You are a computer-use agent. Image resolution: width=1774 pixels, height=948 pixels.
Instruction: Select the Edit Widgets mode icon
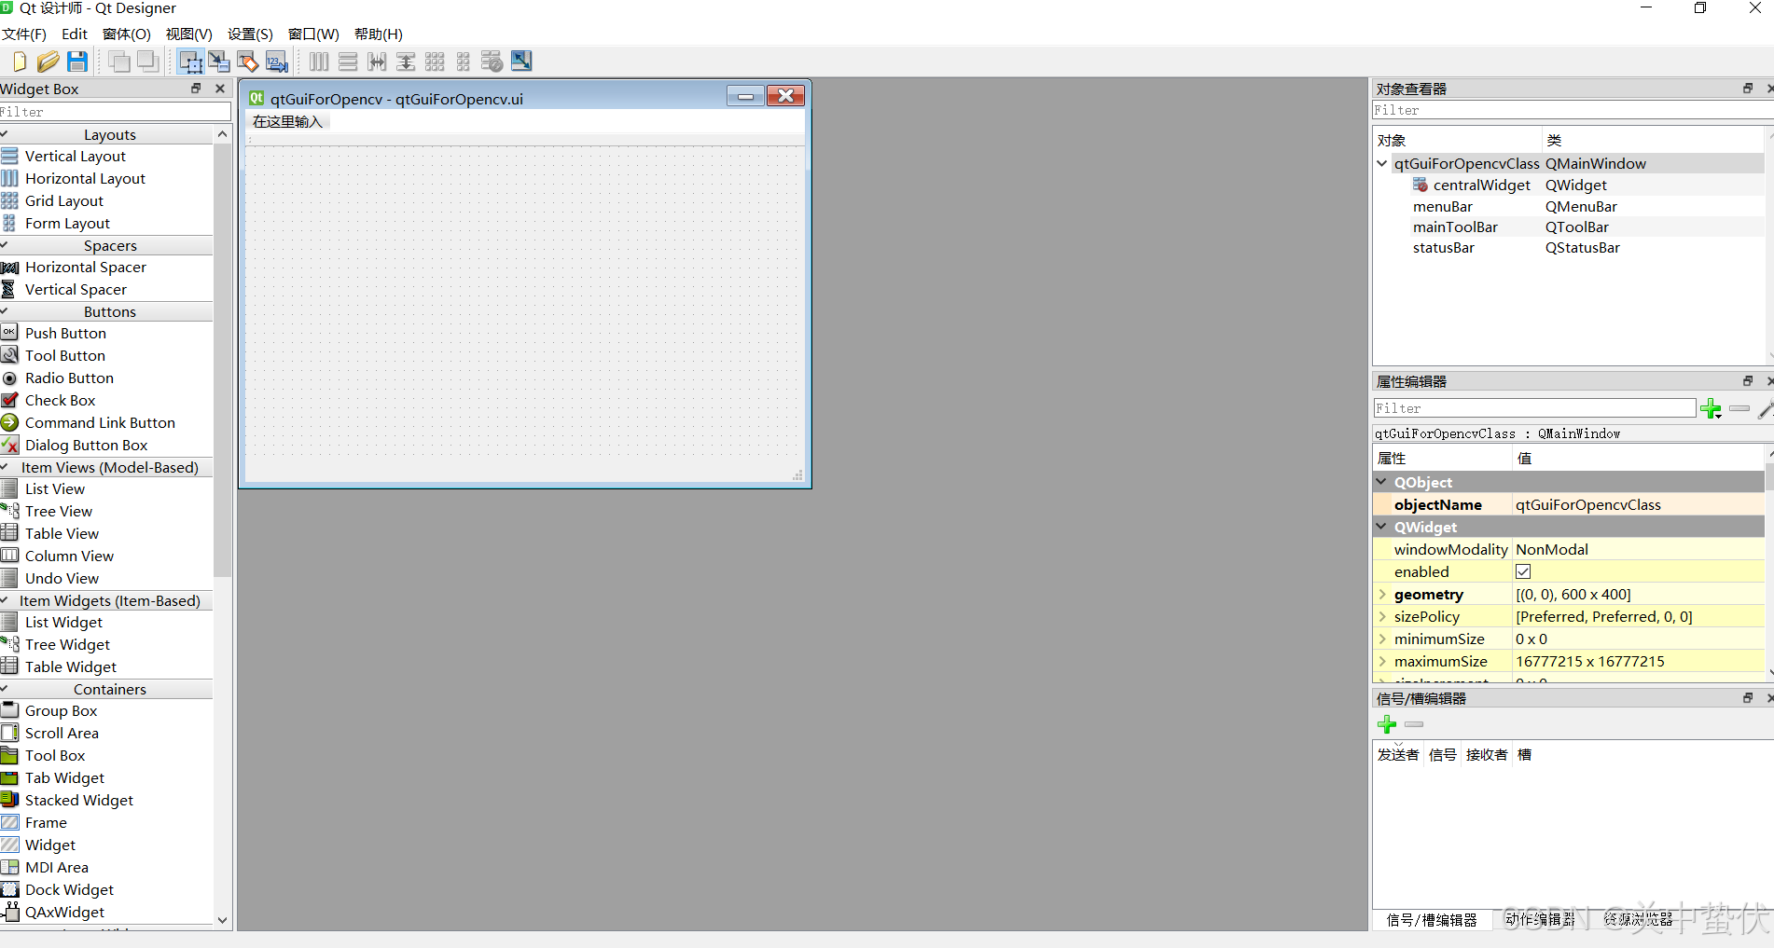coord(190,62)
